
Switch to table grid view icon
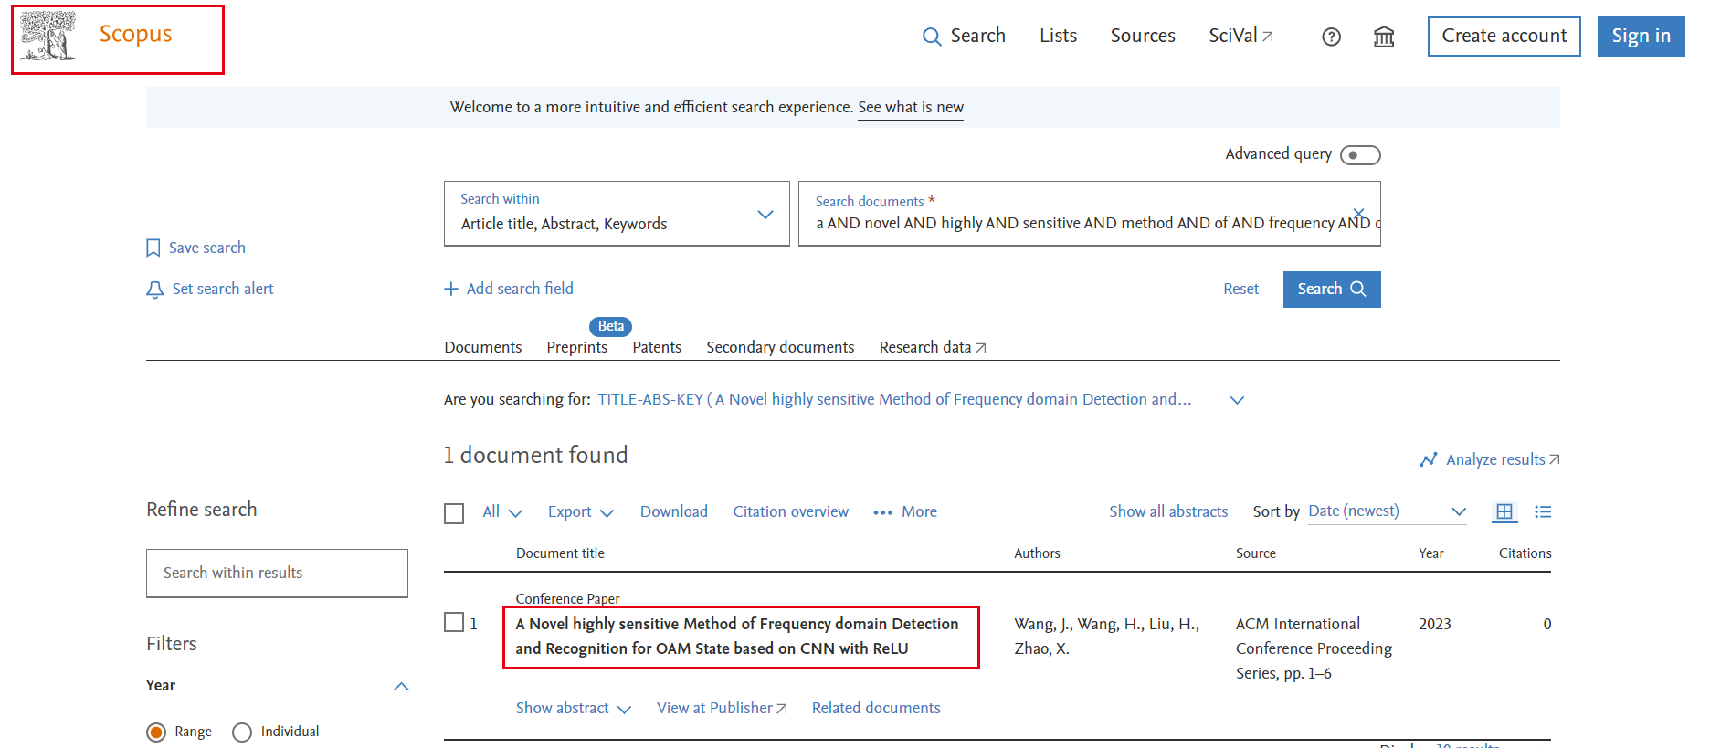click(1504, 511)
